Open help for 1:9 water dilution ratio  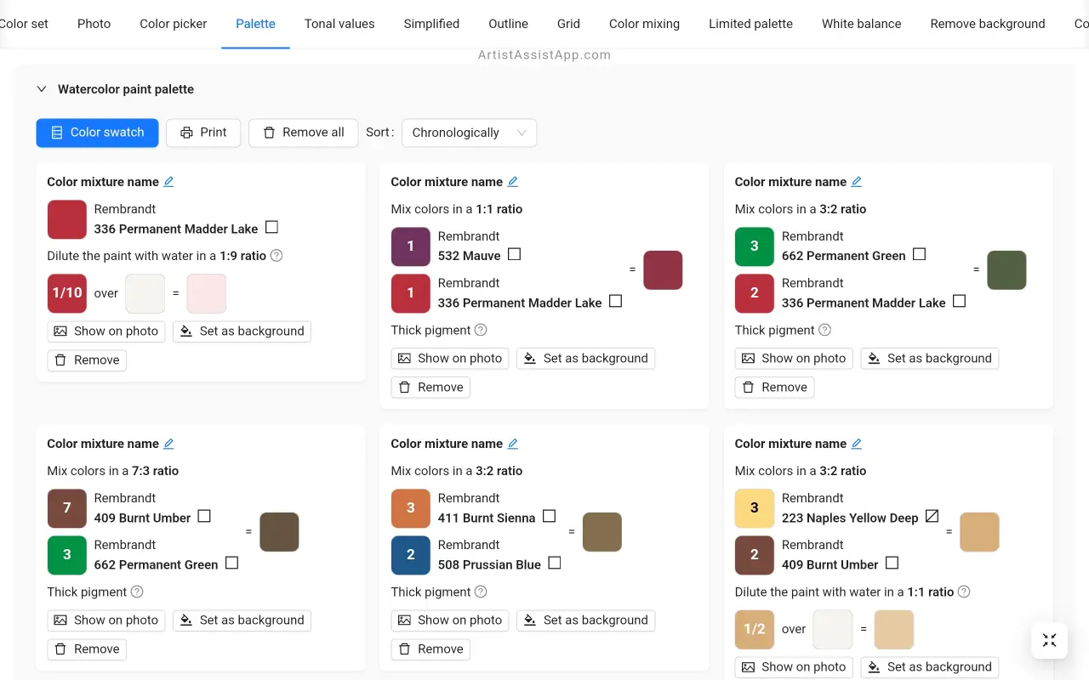point(277,255)
